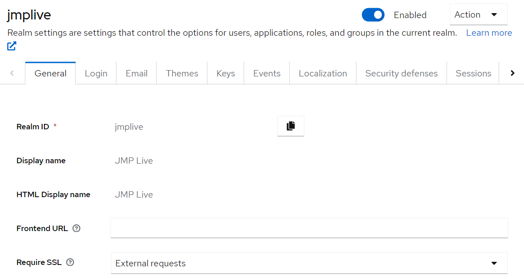The width and height of the screenshot is (524, 279).
Task: Copy the Realm ID using the copy icon
Action: [290, 126]
